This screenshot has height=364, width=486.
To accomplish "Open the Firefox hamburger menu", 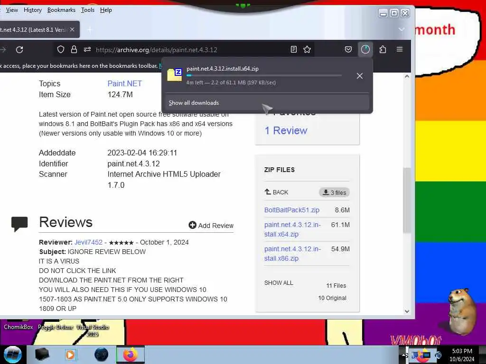I will click(x=400, y=49).
